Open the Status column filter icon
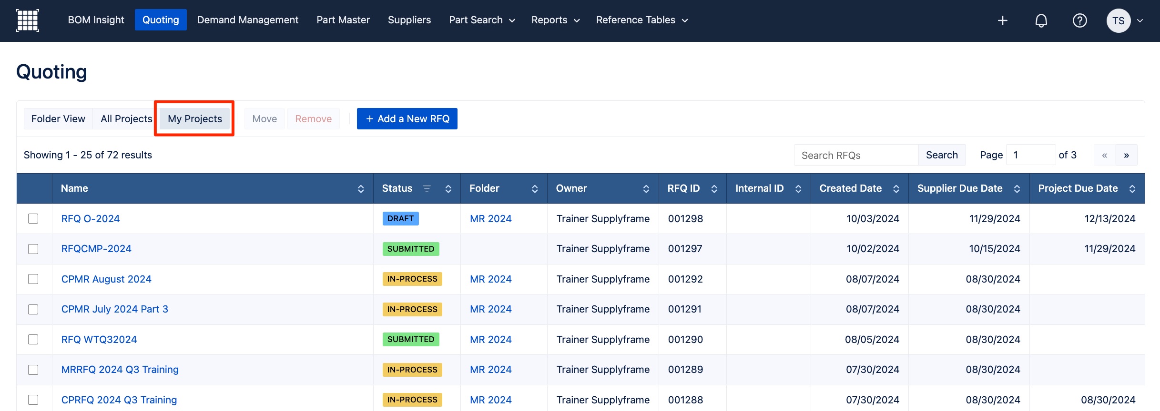This screenshot has width=1160, height=411. click(x=427, y=188)
